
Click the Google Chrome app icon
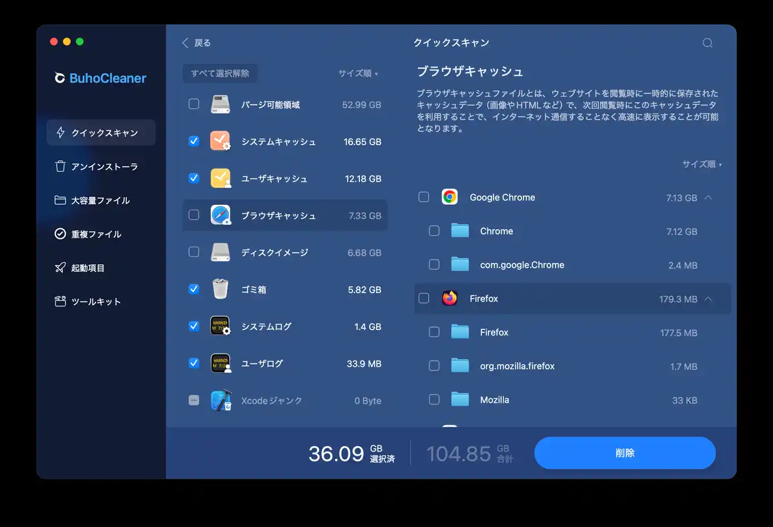click(x=449, y=197)
